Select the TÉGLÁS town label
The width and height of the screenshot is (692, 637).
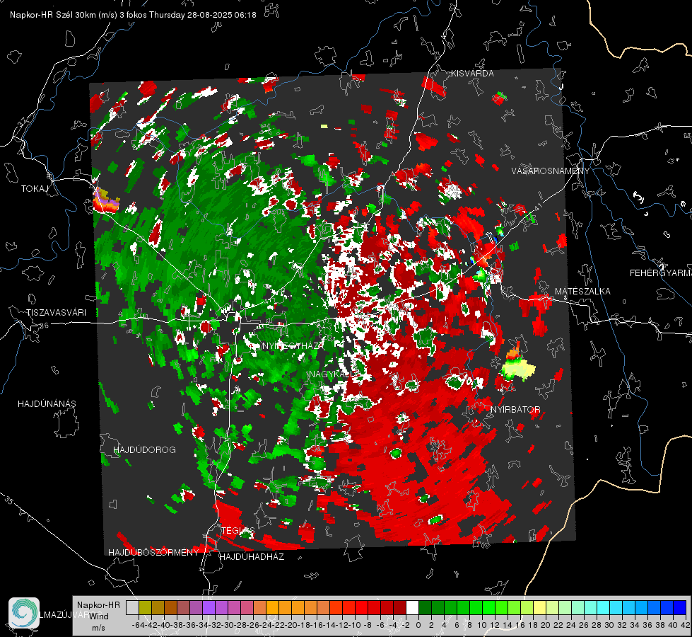238,530
